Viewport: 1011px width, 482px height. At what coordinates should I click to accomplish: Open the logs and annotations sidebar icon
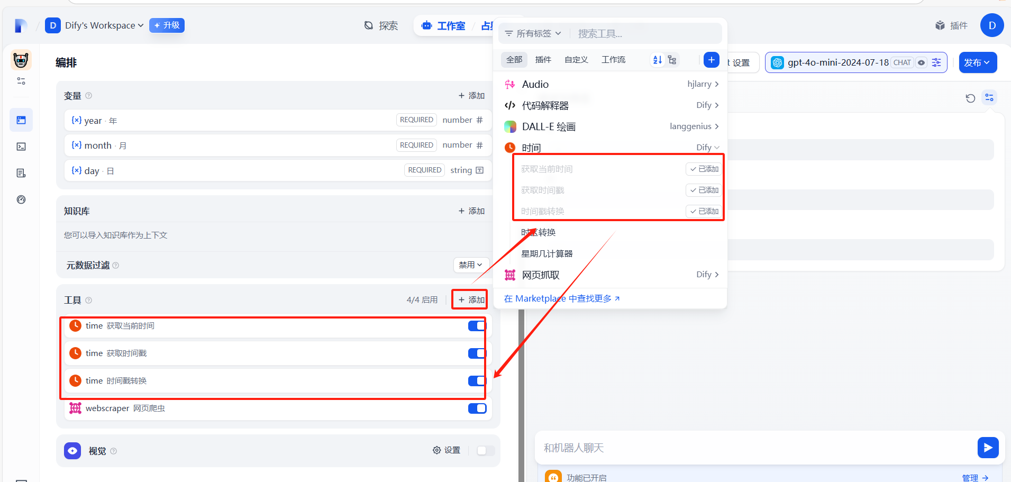pyautogui.click(x=21, y=173)
